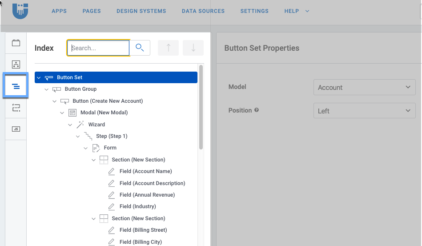The height and width of the screenshot is (246, 422).
Task: Click the Index search input field
Action: (99, 48)
